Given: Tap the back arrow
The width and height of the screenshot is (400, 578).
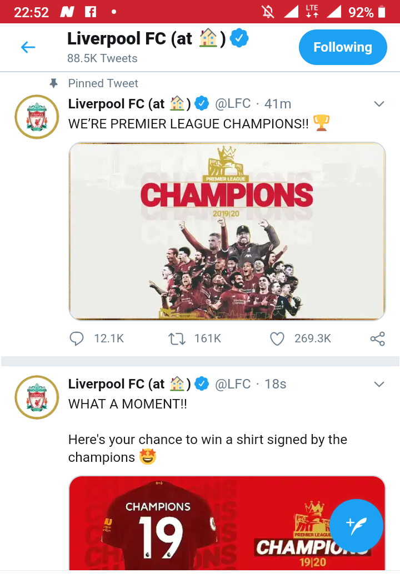Looking at the screenshot, I should (28, 48).
